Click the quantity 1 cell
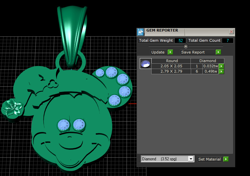250x176 pixels. click(197, 66)
